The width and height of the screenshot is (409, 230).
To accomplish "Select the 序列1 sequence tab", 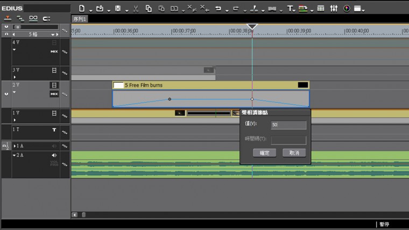I will (x=80, y=19).
